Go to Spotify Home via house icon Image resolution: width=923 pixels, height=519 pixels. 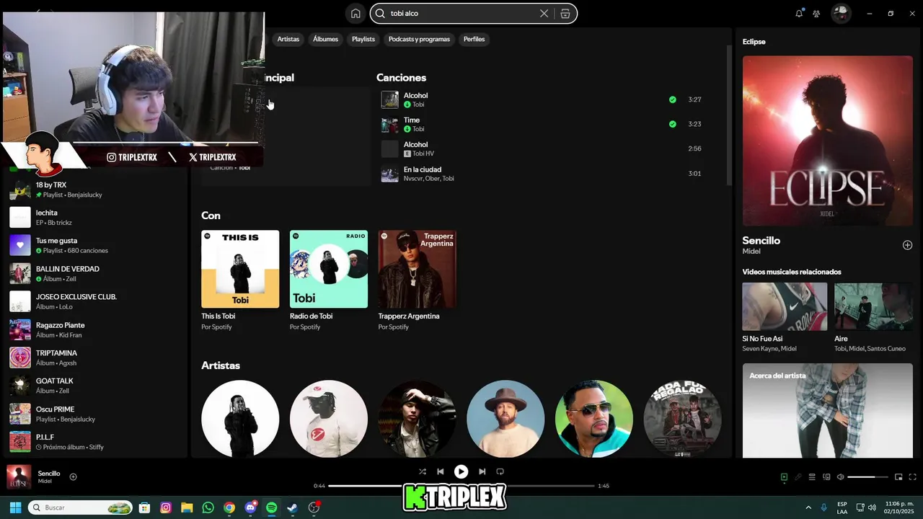(355, 13)
